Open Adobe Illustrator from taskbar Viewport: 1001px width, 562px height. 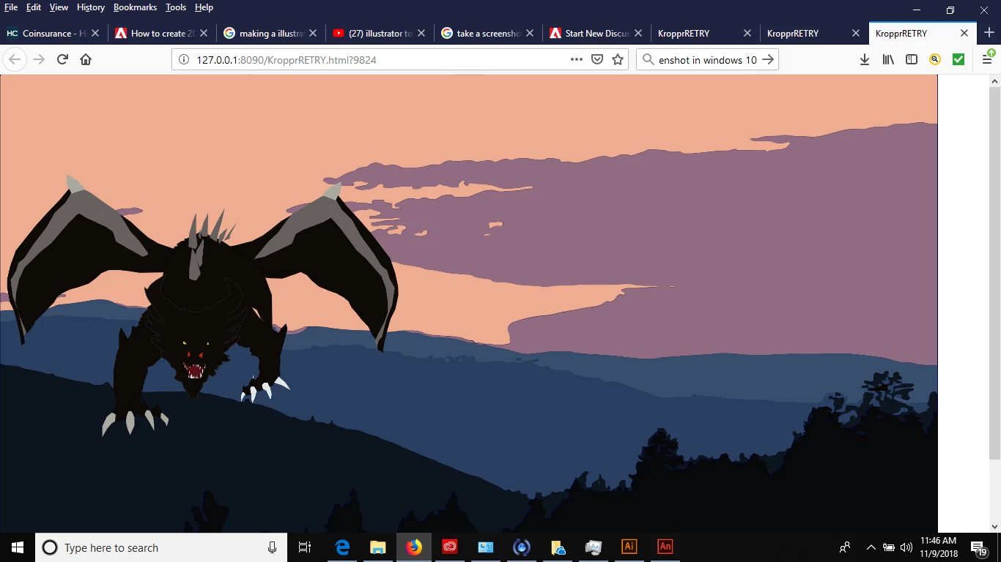coord(629,547)
